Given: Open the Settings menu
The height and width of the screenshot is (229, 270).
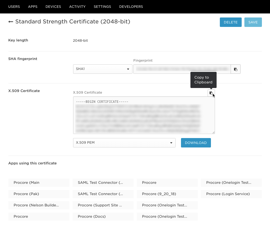Looking at the screenshot, I should pyautogui.click(x=102, y=7).
